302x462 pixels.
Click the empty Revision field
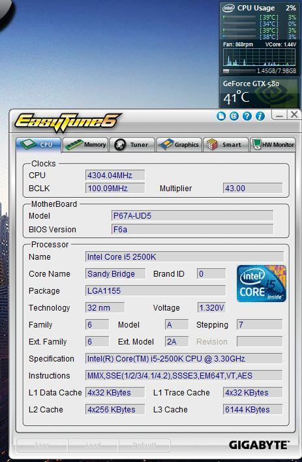click(x=260, y=341)
